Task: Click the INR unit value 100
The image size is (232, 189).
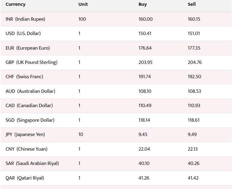Action: 82,19
